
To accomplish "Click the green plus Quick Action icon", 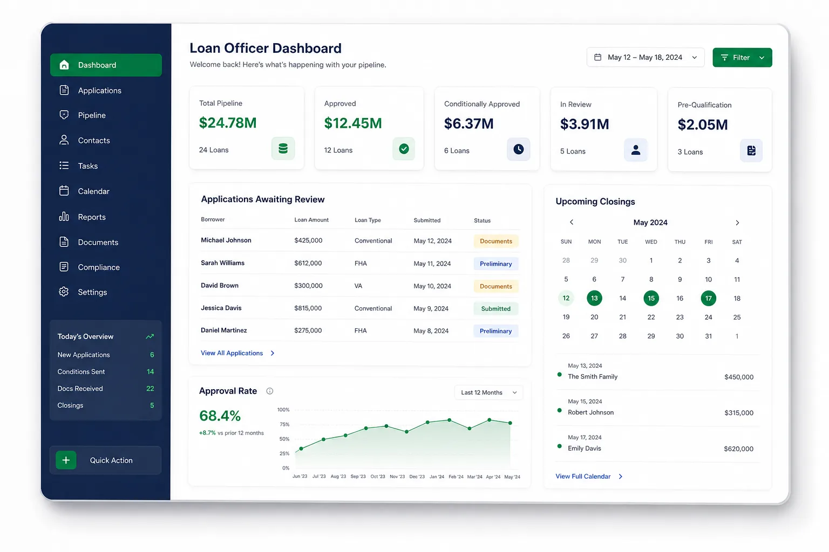I will (x=66, y=460).
